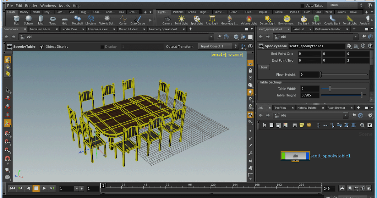Select the L-System tool from the shelf
377x198 pixels.
click(90, 20)
